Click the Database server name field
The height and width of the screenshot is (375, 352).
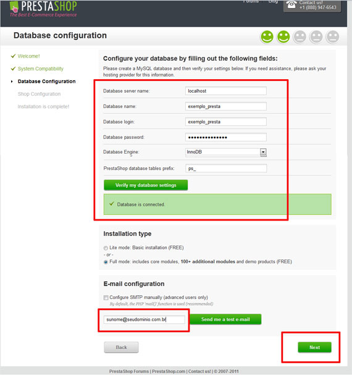pyautogui.click(x=226, y=91)
